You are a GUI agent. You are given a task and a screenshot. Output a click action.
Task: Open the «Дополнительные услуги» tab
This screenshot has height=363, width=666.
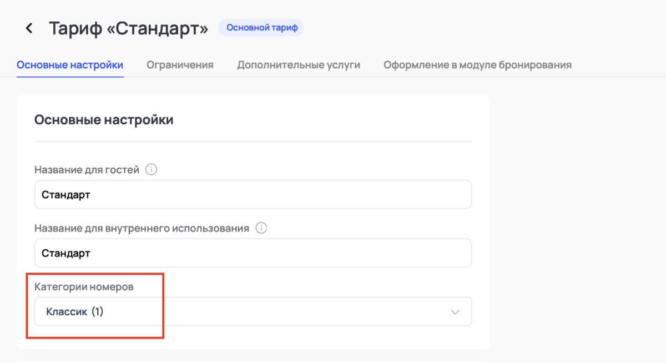pos(299,64)
